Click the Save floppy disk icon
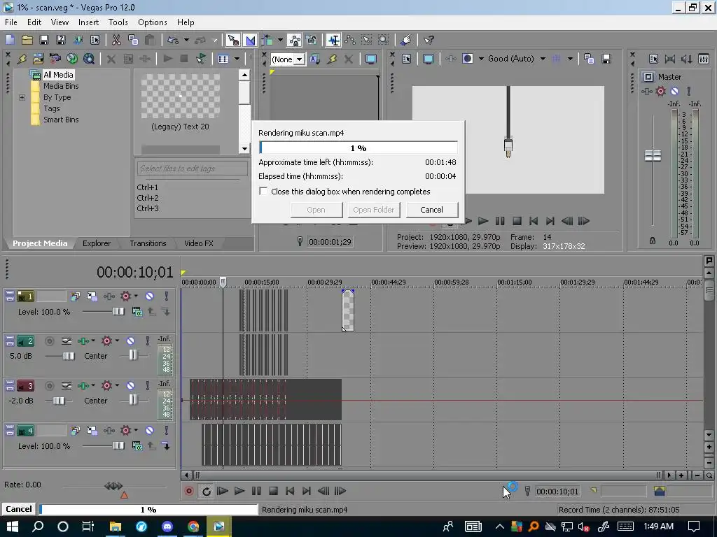 tap(44, 40)
